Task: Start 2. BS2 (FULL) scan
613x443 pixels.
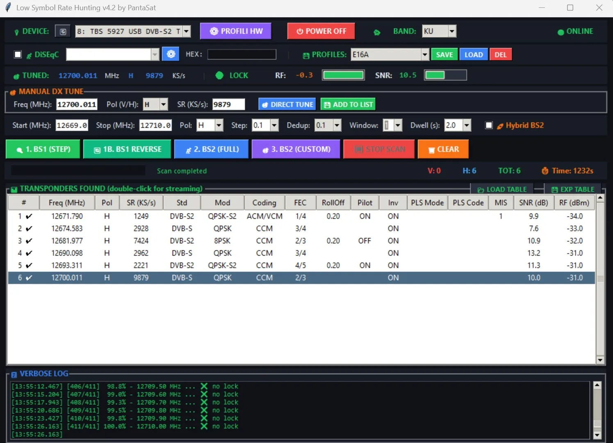Action: (212, 149)
